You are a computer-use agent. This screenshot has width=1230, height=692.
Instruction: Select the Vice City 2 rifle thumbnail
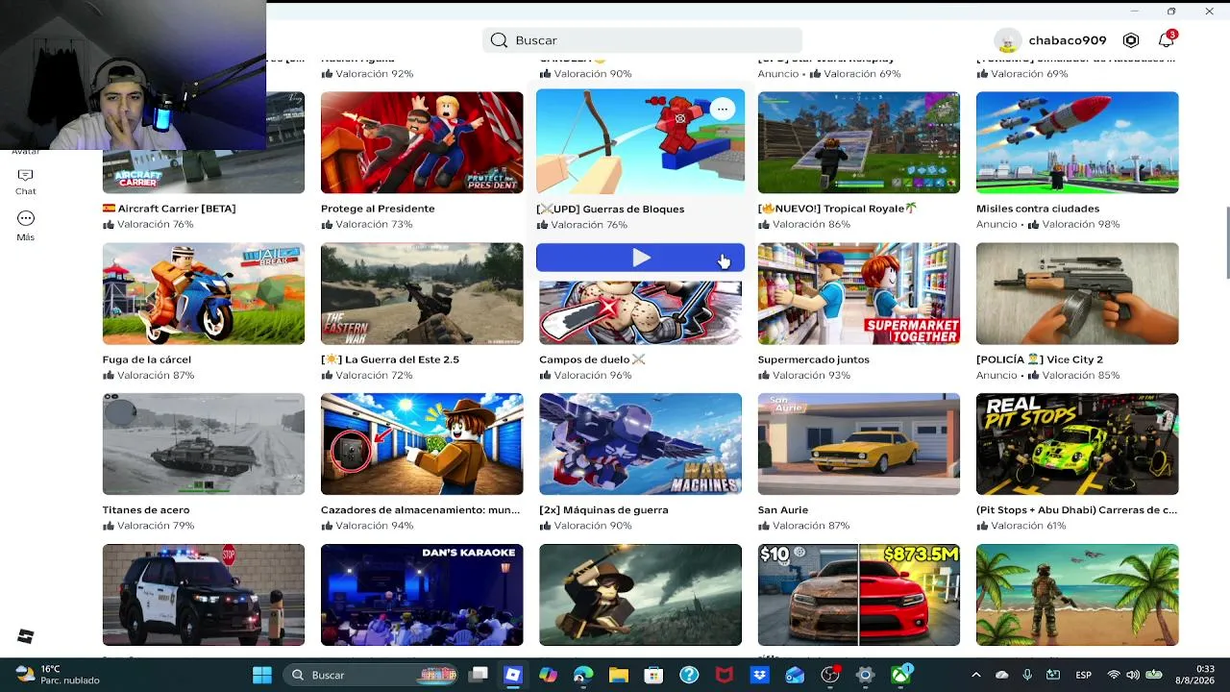pyautogui.click(x=1077, y=293)
